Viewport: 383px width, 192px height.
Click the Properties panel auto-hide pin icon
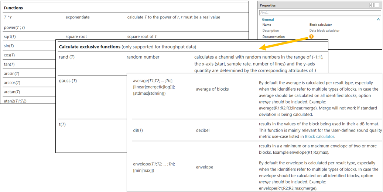point(371,6)
